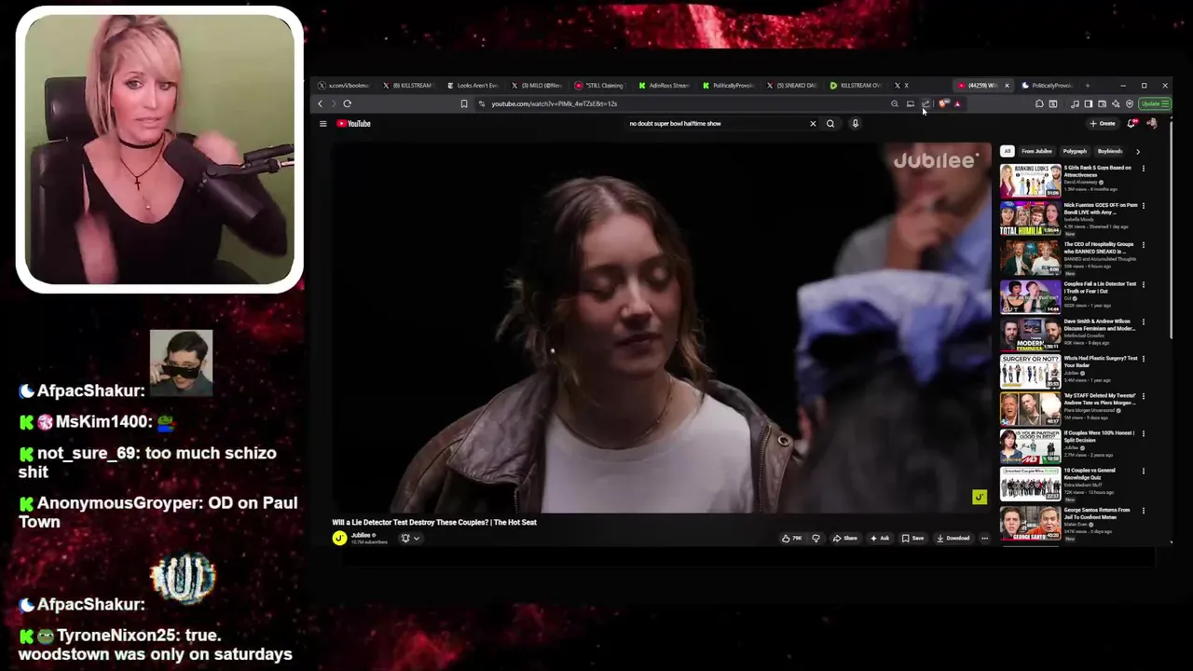Open options menu for 'Couples Fail a Lie Detector'
This screenshot has width=1193, height=671.
(x=1144, y=284)
